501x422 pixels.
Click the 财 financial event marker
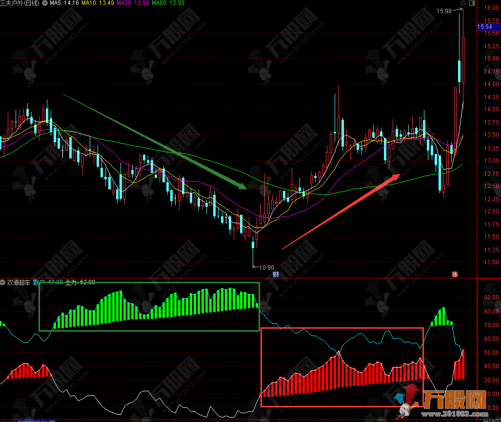[276, 274]
